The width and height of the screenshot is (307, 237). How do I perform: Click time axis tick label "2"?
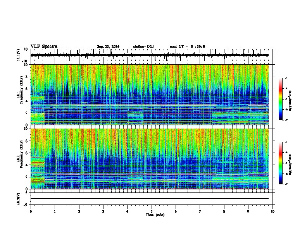[x=79, y=211]
